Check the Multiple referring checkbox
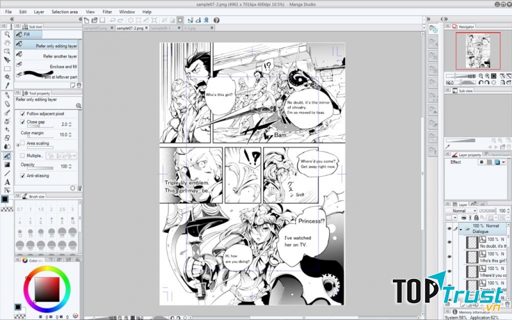This screenshot has width=512, height=320. pos(22,156)
